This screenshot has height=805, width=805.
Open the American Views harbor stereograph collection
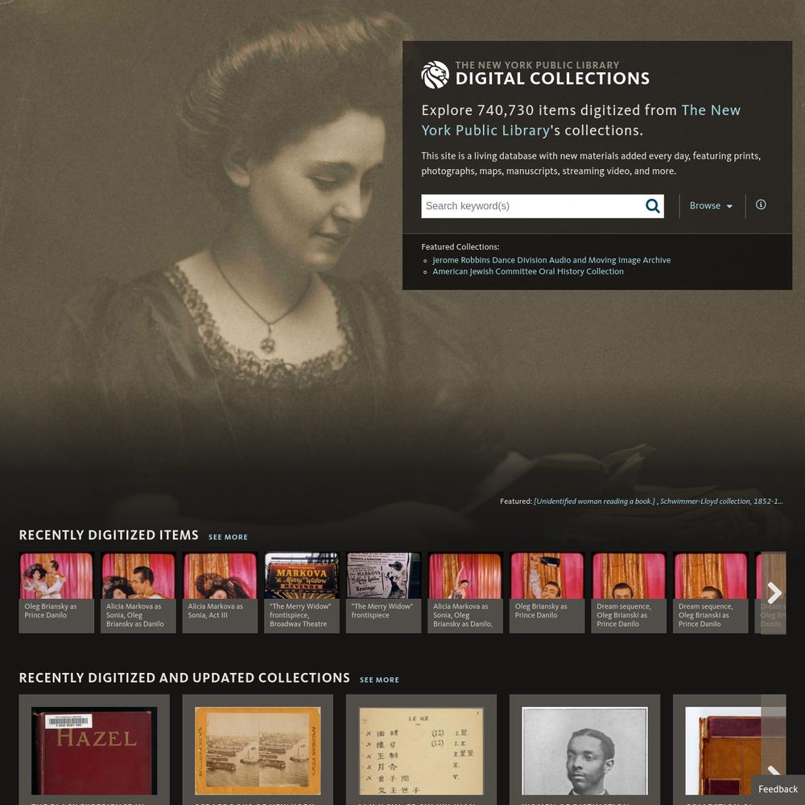tap(258, 750)
